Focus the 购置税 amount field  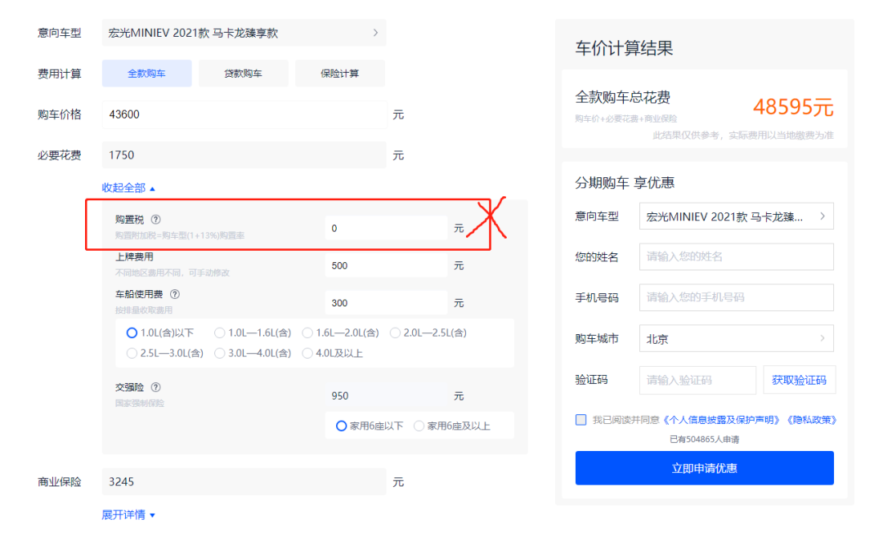[386, 229]
